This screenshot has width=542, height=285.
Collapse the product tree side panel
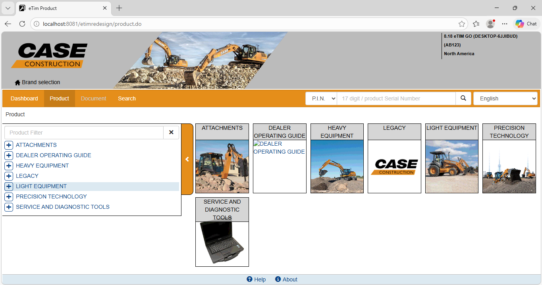pos(187,159)
